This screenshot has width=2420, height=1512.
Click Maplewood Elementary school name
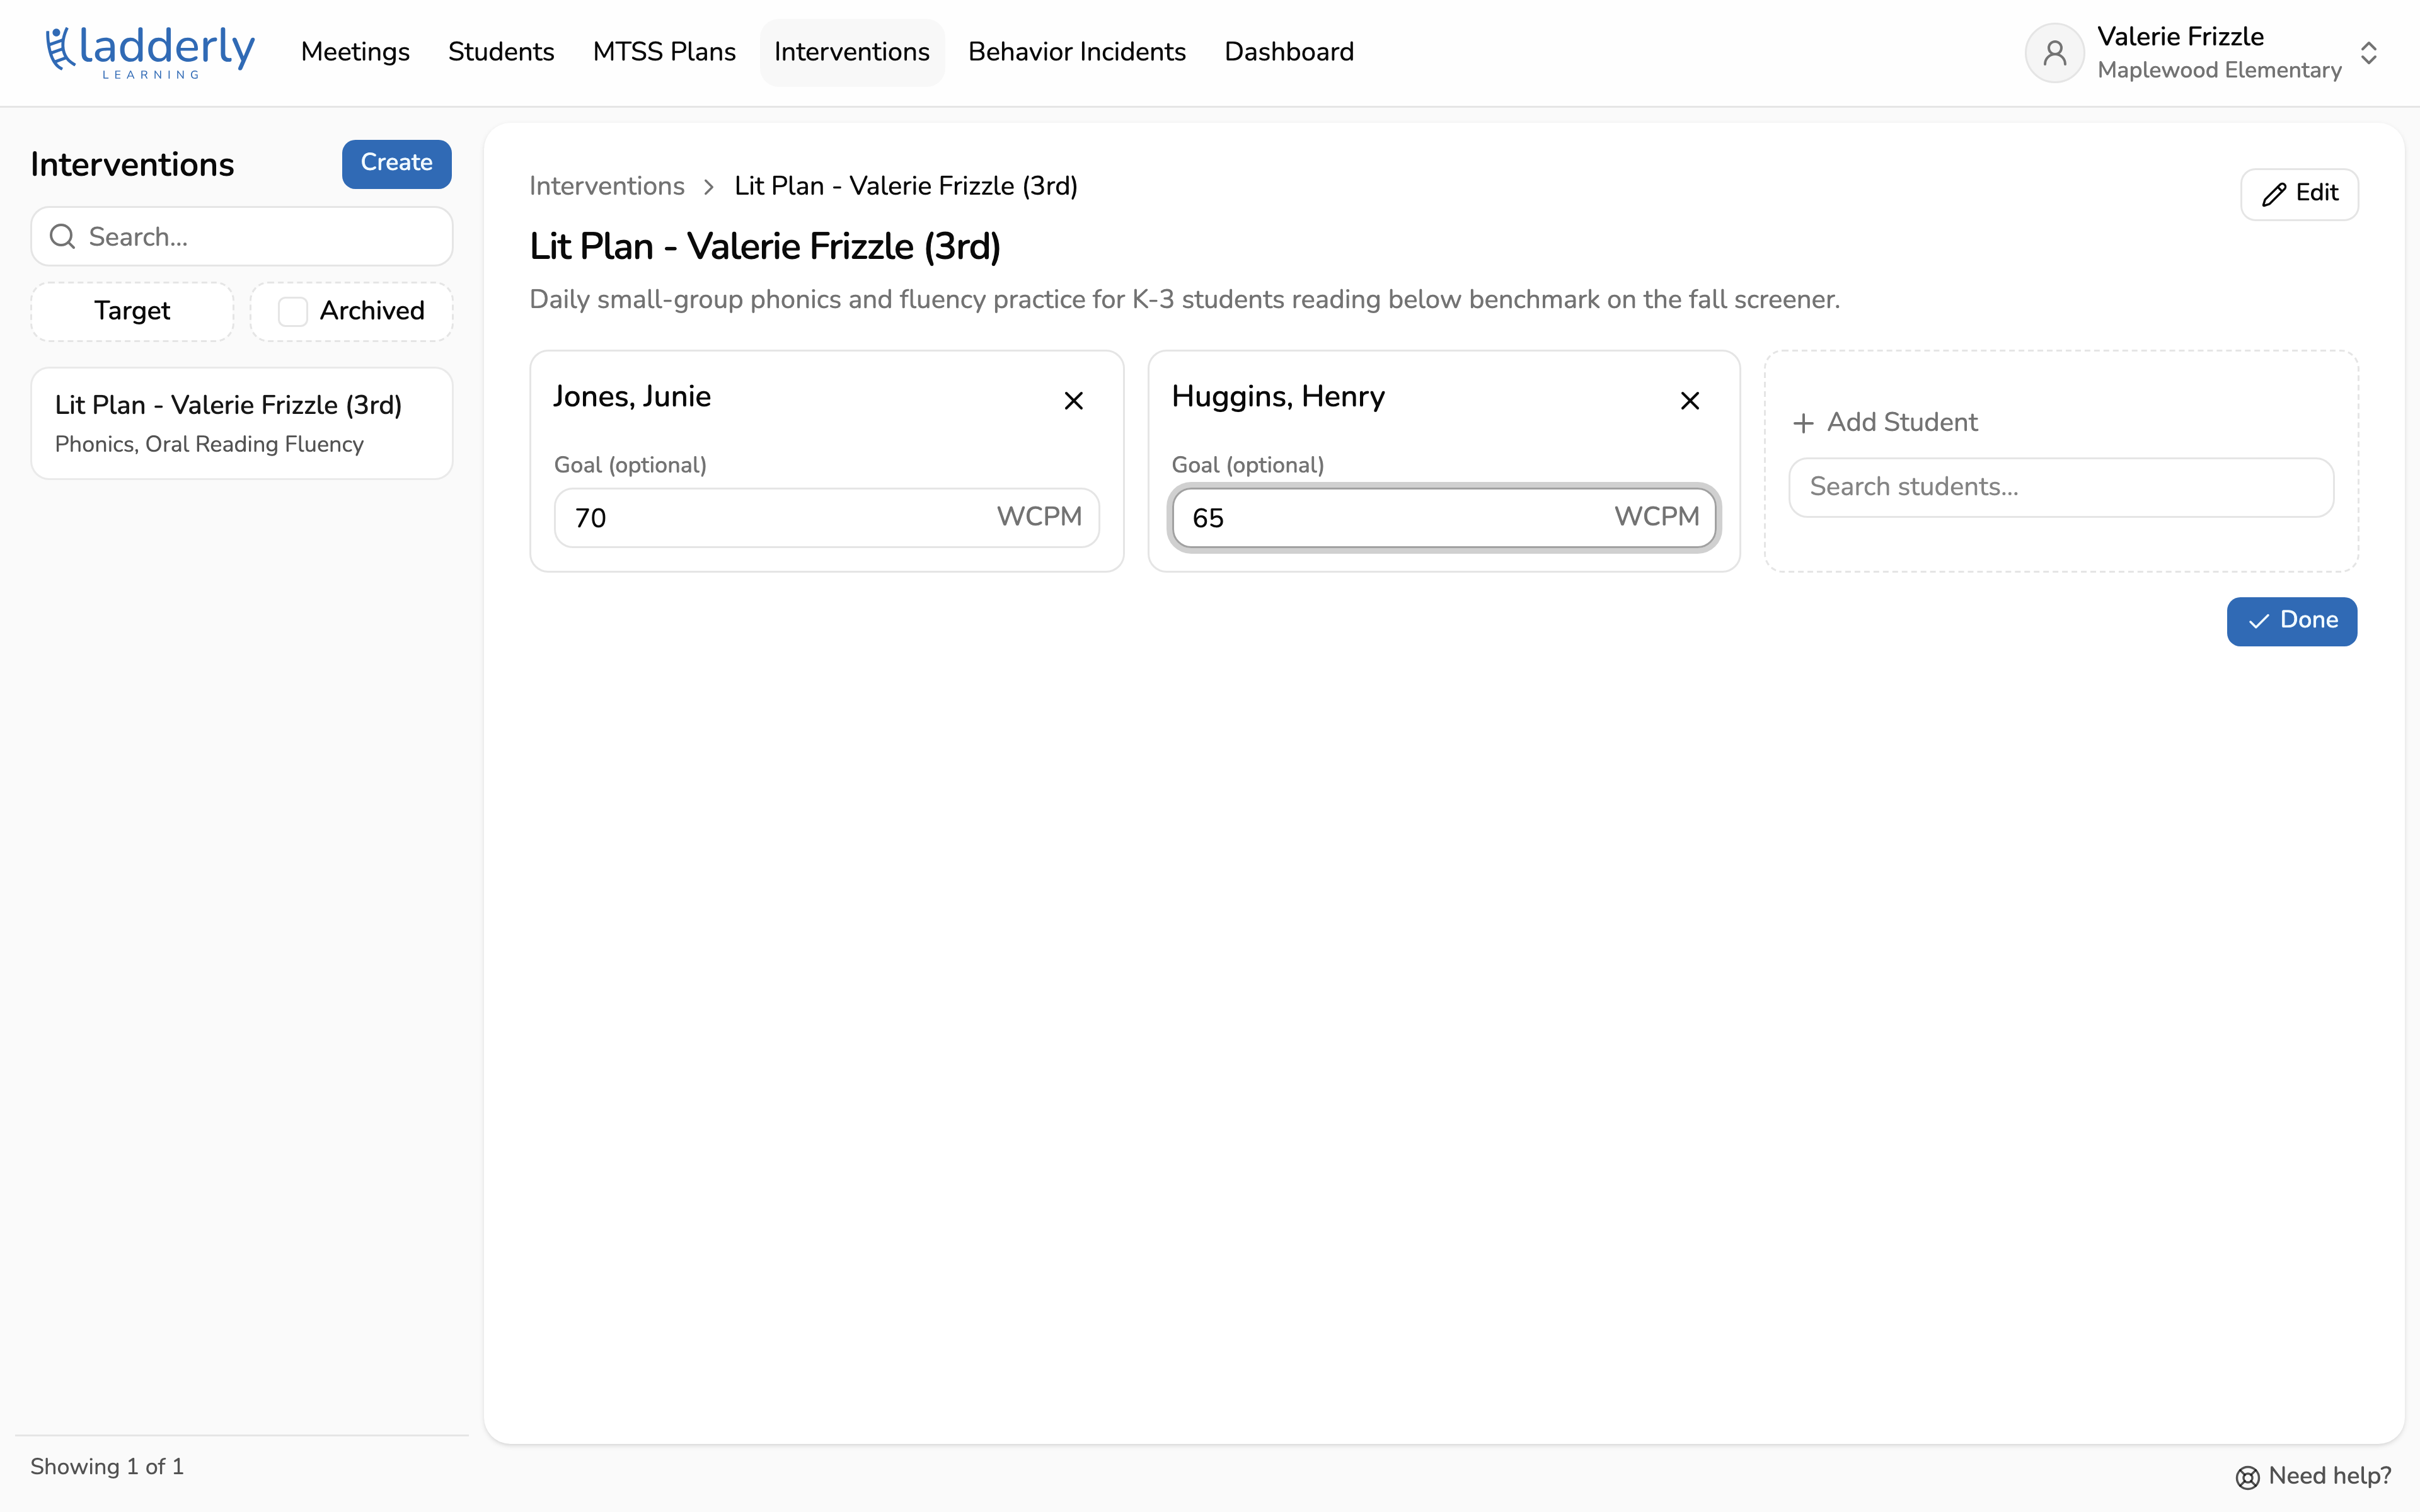[x=2219, y=70]
